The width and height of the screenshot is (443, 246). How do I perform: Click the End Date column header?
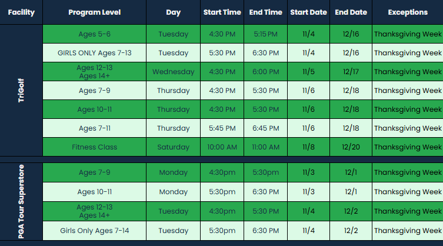351,12
